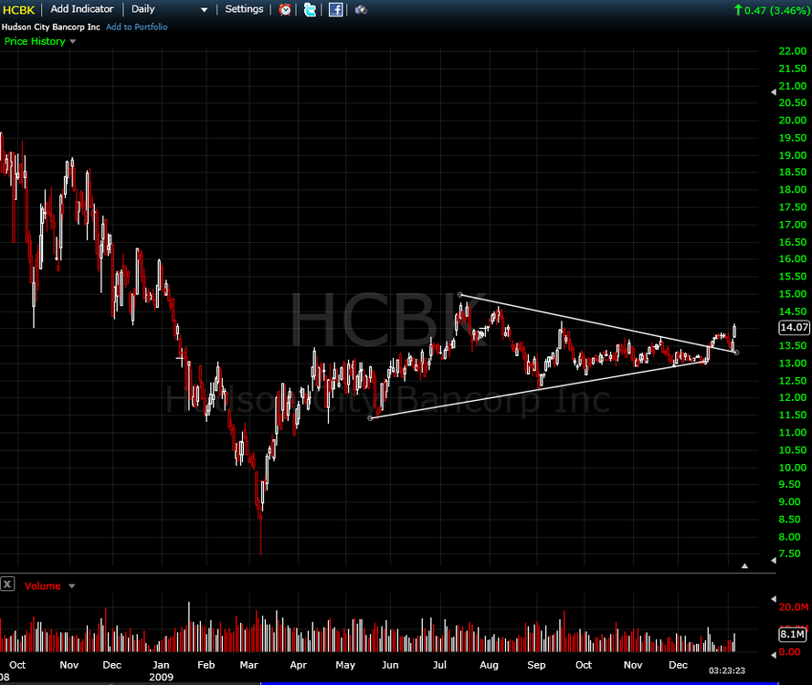This screenshot has width=812, height=685.
Task: Click the 15.00 price axis label
Action: pyautogui.click(x=793, y=294)
